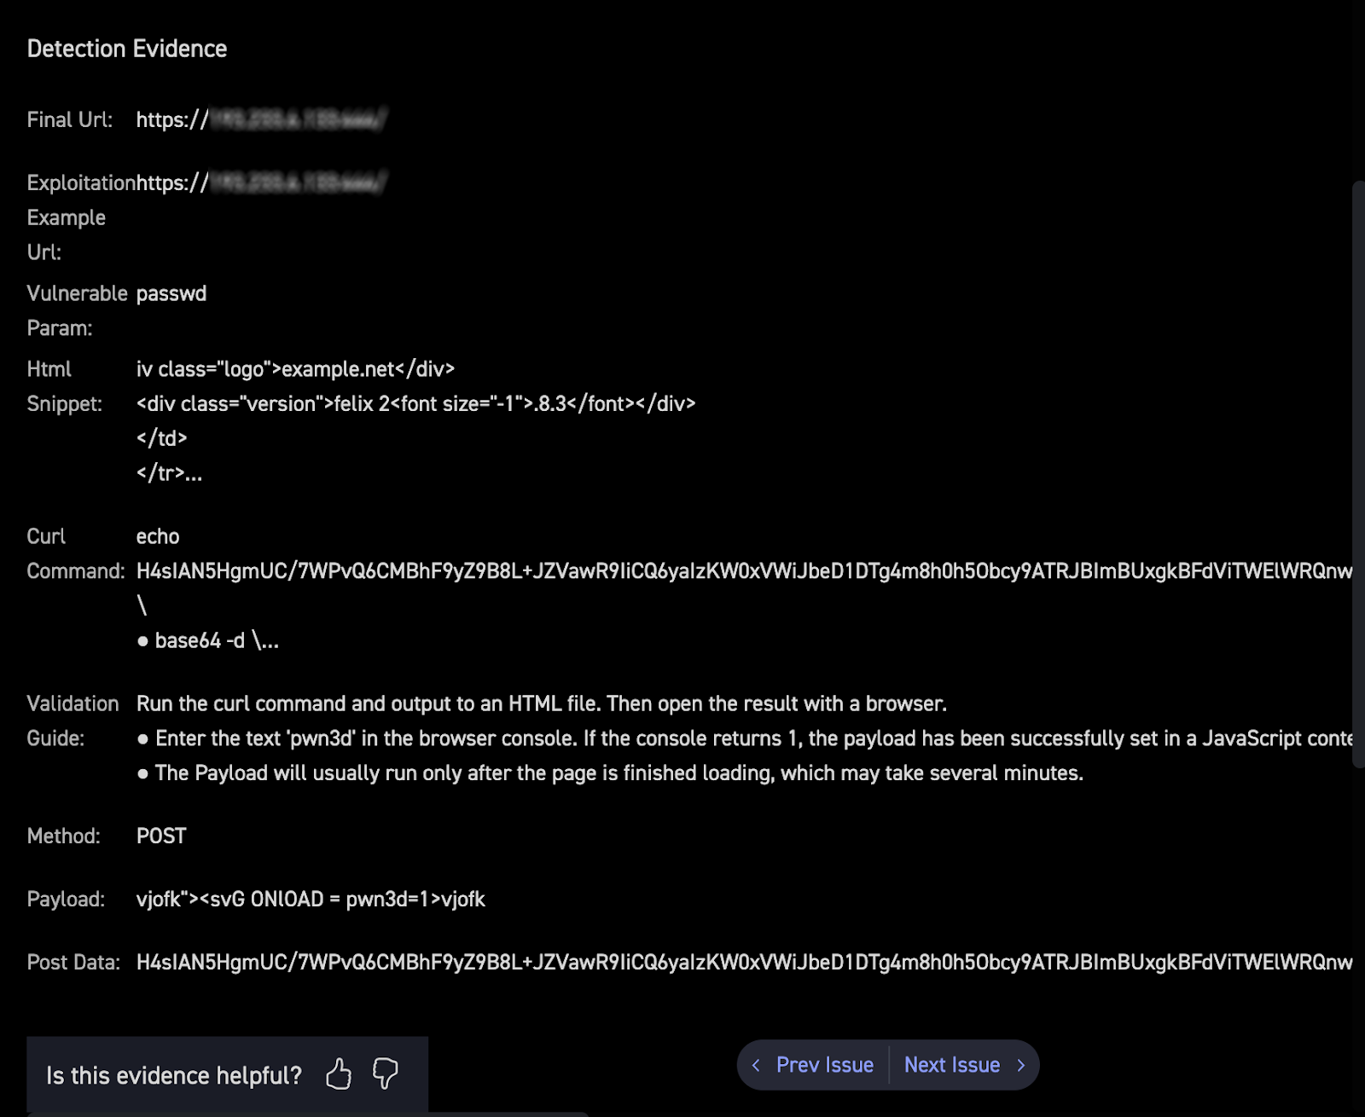Click the base64 -d bullet line
Viewport: 1365px width, 1117px height.
click(x=209, y=640)
